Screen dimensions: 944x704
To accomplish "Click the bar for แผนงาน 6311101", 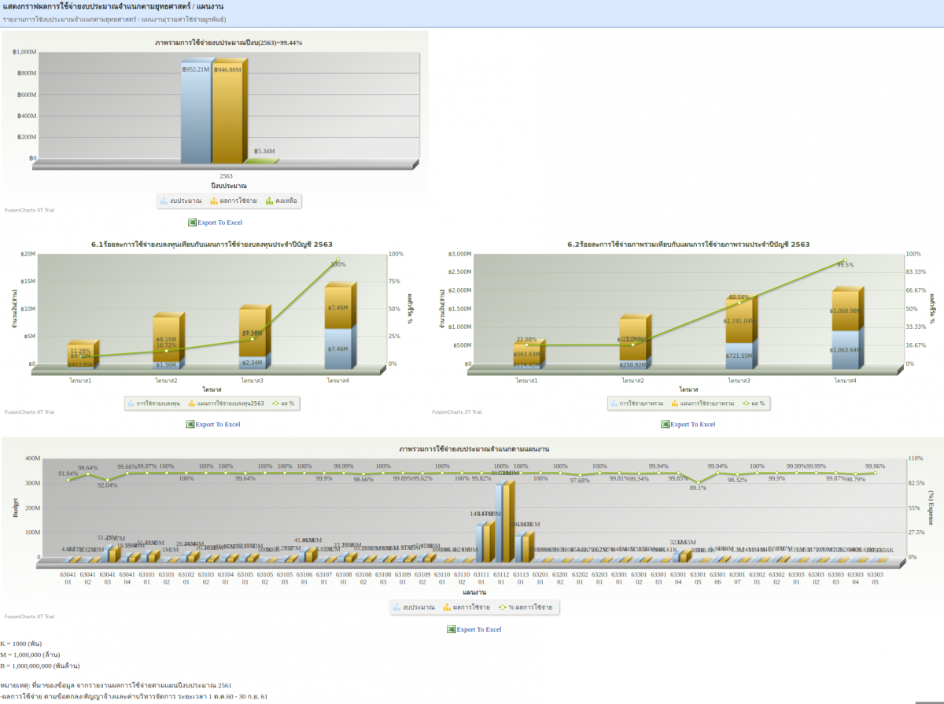I will click(x=484, y=544).
